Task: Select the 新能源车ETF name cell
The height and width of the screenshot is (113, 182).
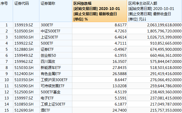Action: (51, 68)
